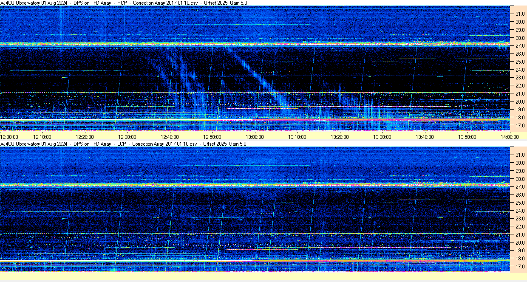Screen dimensions: 527x282
Task: Click the 27.0 frequency label in RCP panel
Action: [520, 46]
